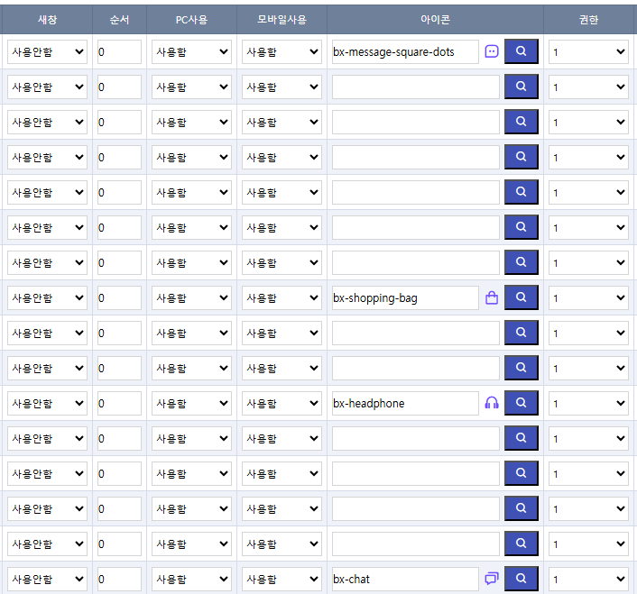Click the 순서 column header
This screenshot has width=637, height=594.
point(119,19)
